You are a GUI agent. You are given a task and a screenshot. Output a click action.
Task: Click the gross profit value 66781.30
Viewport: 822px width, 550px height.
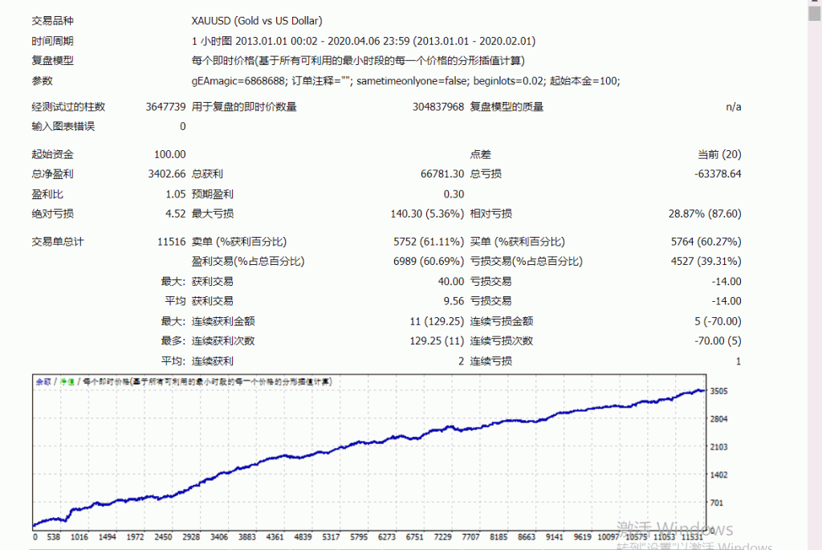pyautogui.click(x=442, y=173)
